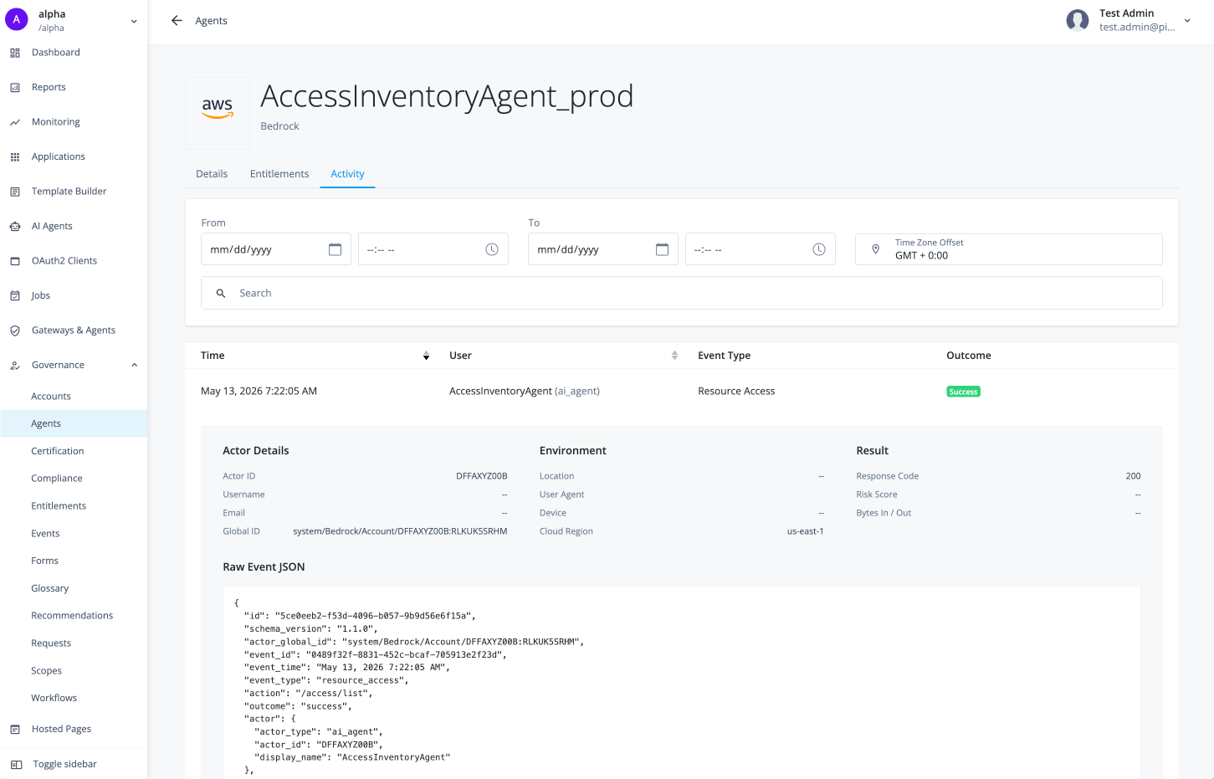The image size is (1214, 779).
Task: Click the OAuth2 Clients icon
Action: 15,261
